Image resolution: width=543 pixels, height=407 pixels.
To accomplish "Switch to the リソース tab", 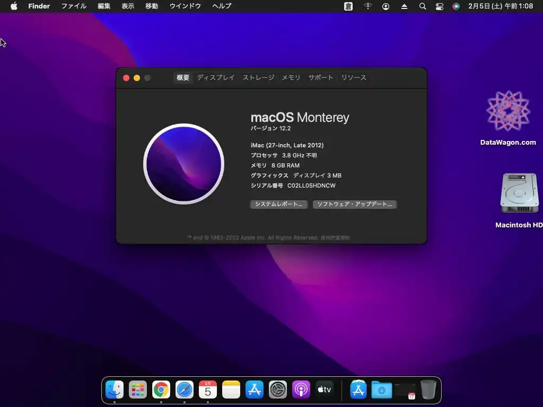I will [x=354, y=77].
